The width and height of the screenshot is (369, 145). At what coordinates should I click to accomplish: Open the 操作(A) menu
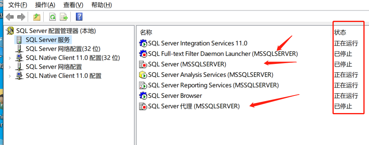tap(45, 4)
